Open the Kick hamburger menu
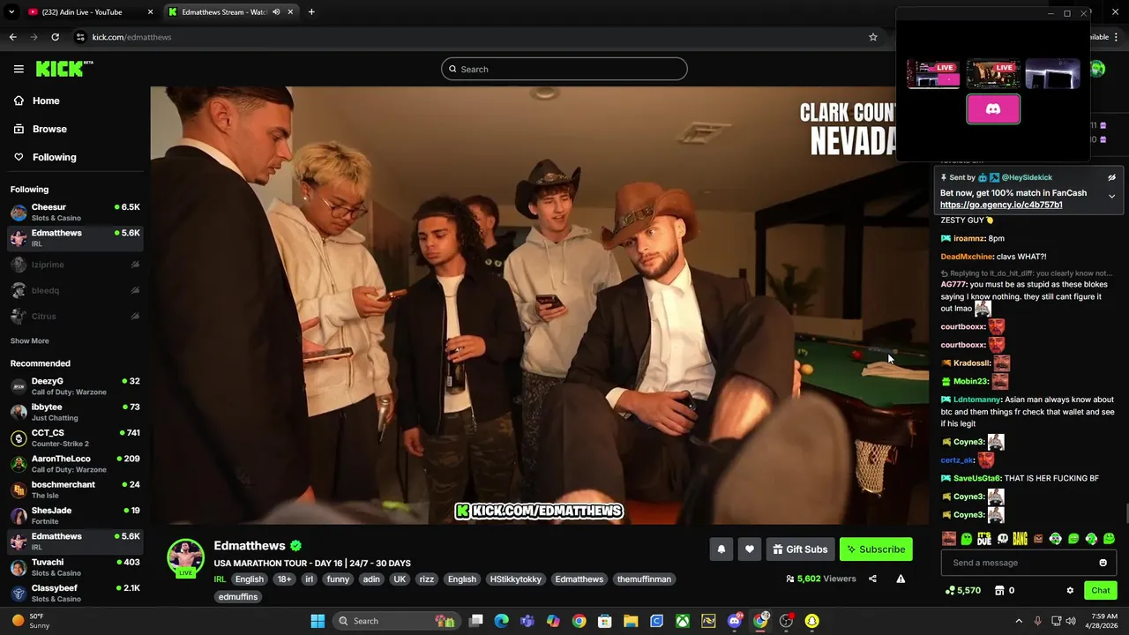This screenshot has width=1129, height=635. (19, 69)
